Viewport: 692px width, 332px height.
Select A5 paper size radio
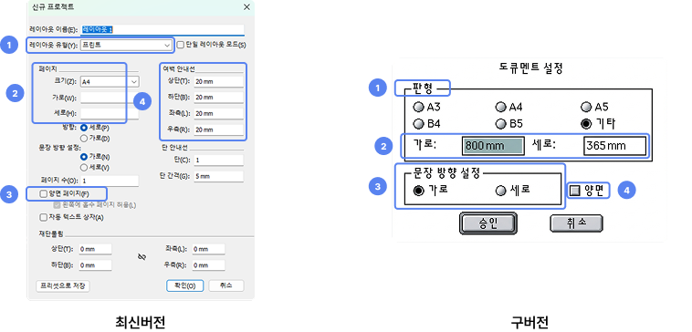click(586, 107)
